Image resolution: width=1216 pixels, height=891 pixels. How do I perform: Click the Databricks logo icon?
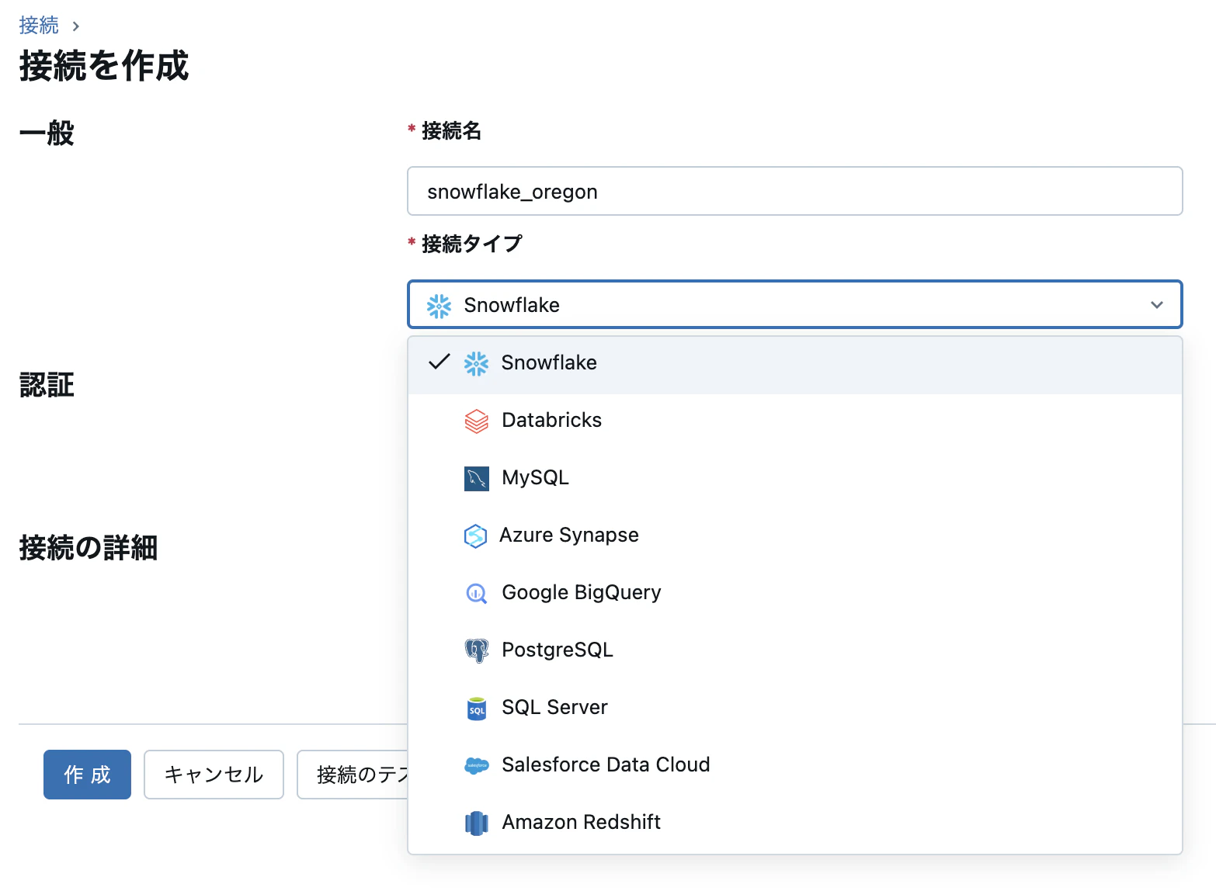(476, 421)
